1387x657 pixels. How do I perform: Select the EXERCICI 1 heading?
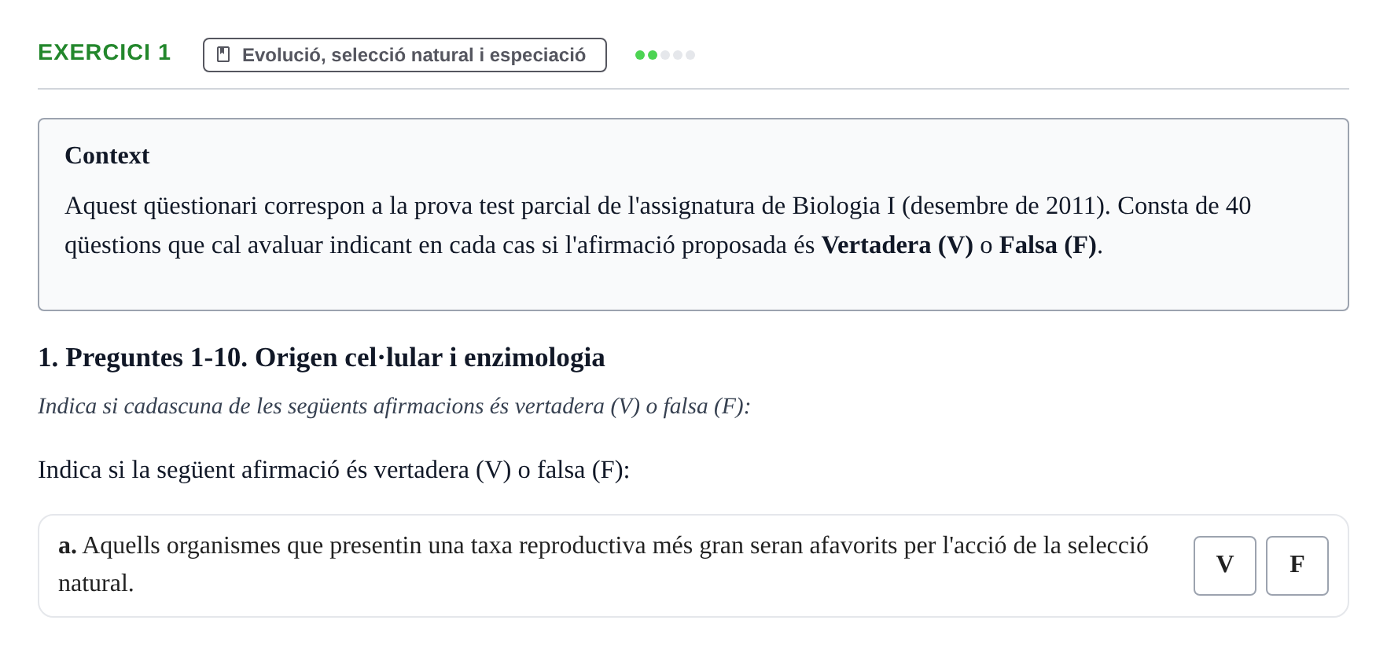(105, 53)
